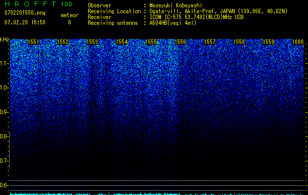308x195 pixels.
Task: Click the meteor label
Action: tap(70, 15)
